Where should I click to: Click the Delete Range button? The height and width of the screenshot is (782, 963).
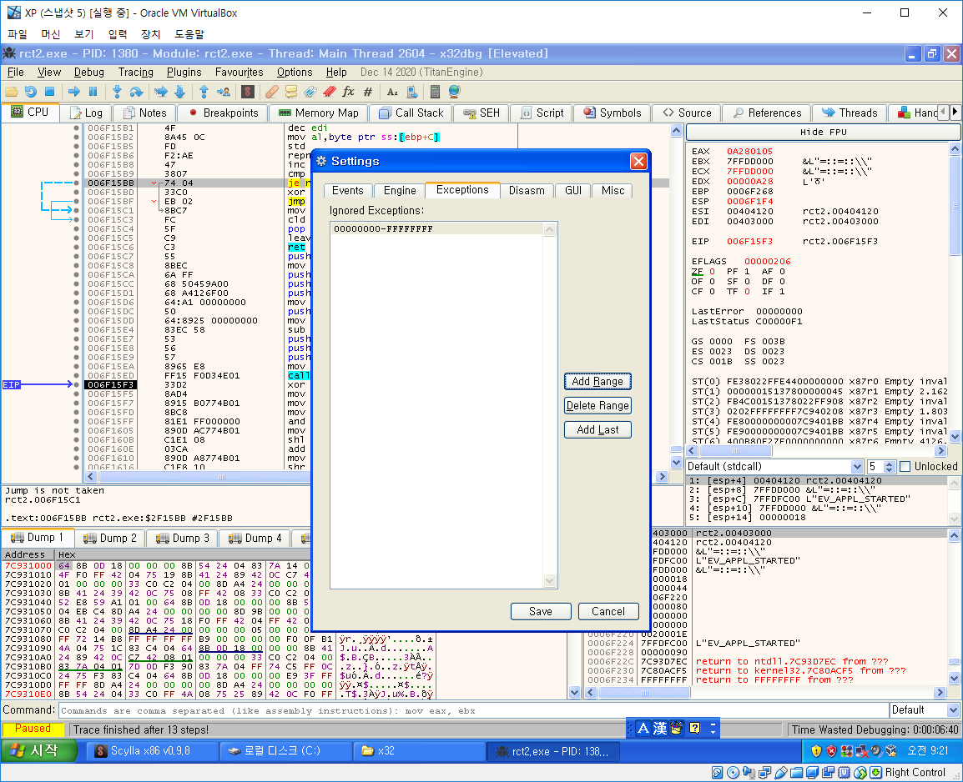597,406
